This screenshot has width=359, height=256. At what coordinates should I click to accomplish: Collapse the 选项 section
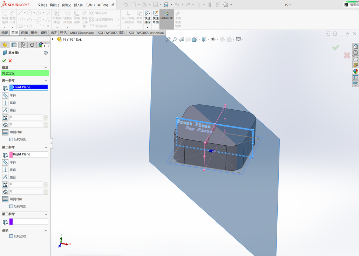pyautogui.click(x=46, y=230)
